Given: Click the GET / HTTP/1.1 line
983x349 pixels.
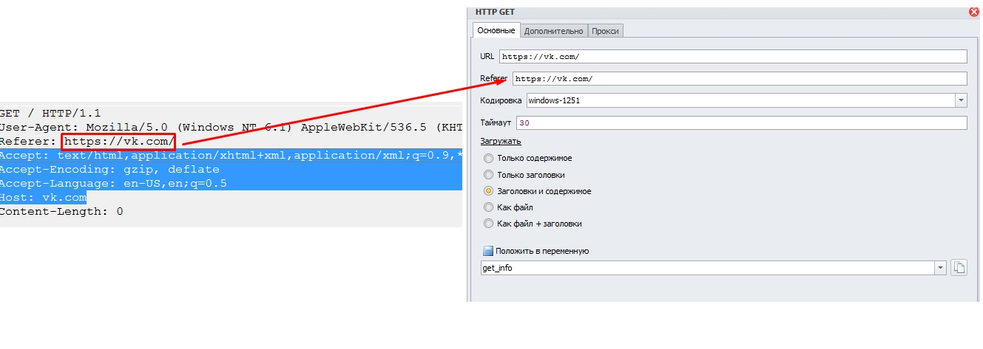Looking at the screenshot, I should (50, 113).
